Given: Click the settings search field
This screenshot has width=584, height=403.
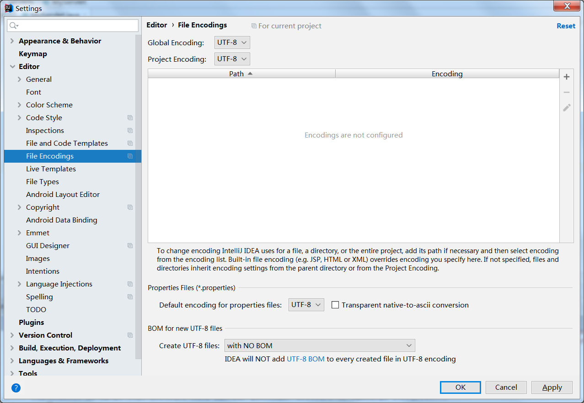Looking at the screenshot, I should (x=73, y=26).
